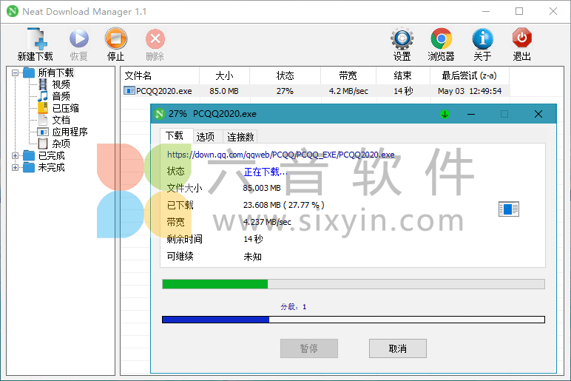Click the 暂停 pause button

309,348
